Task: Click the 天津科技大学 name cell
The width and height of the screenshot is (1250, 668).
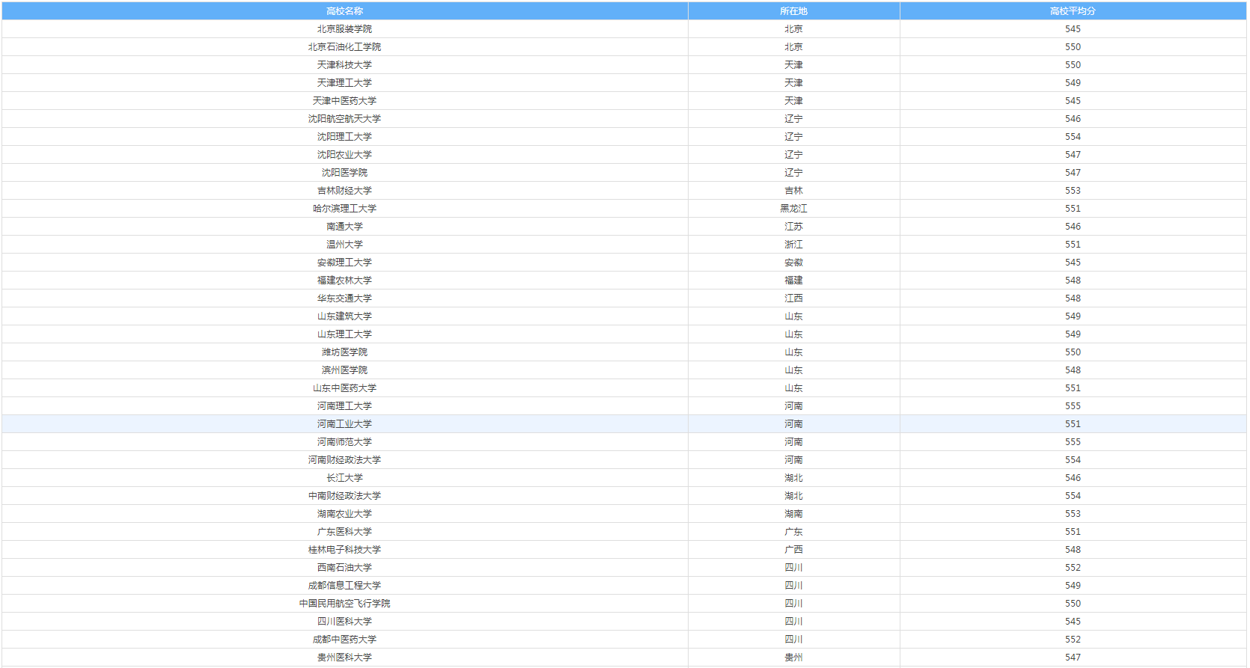Action: pos(344,65)
